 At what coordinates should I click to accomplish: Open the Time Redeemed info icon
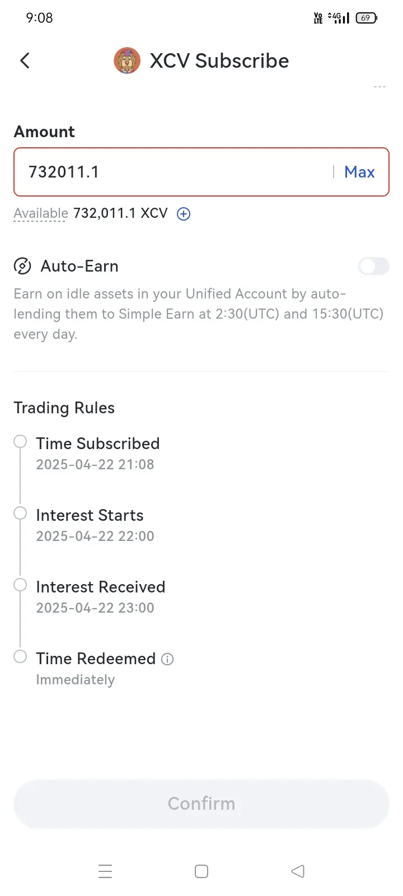pyautogui.click(x=167, y=659)
